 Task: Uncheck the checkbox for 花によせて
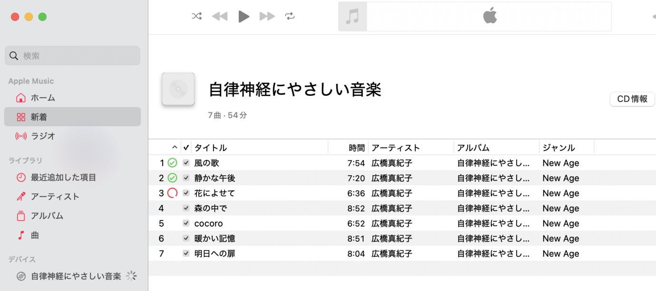(x=186, y=193)
